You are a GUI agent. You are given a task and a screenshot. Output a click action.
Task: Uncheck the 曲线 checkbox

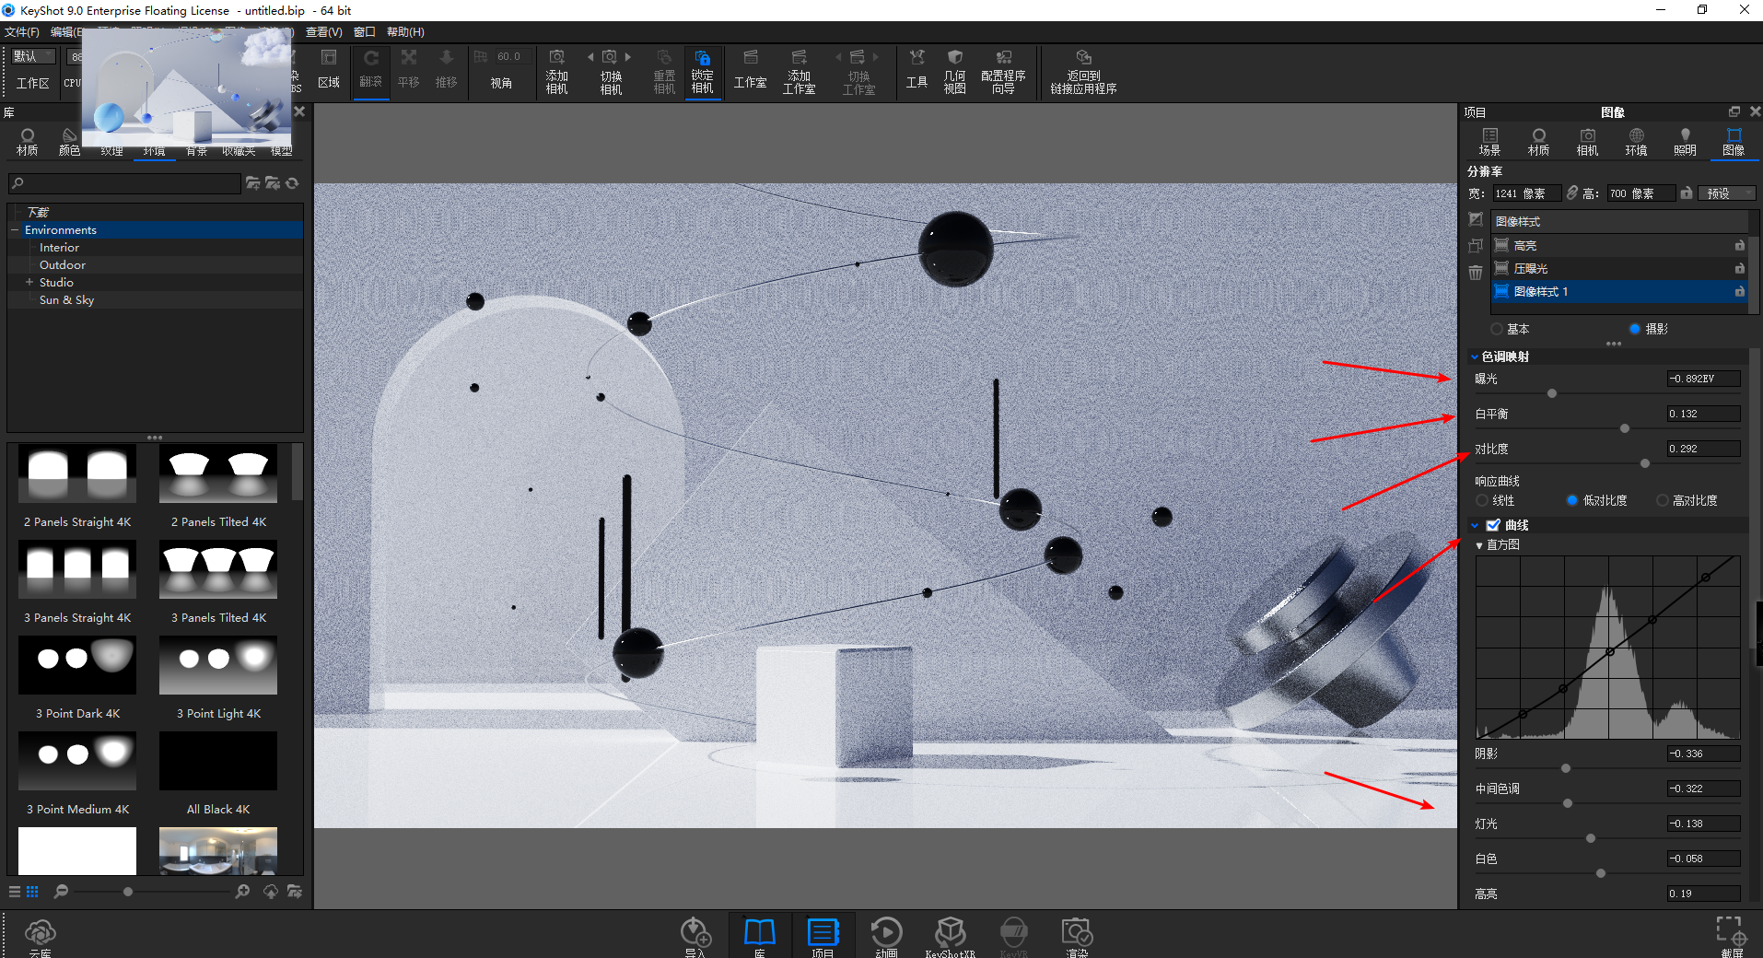pos(1493,525)
